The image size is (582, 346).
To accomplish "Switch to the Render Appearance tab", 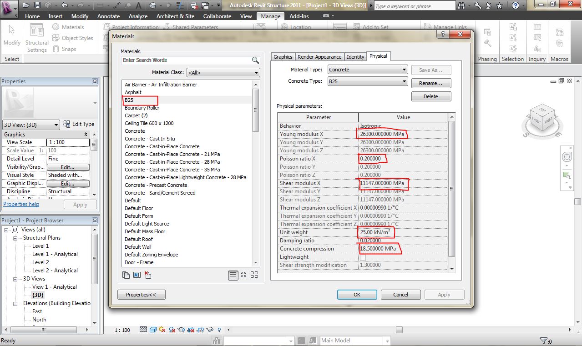I will (x=319, y=57).
